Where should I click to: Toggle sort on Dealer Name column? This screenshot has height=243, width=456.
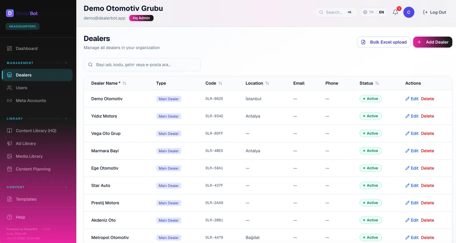[x=124, y=83]
